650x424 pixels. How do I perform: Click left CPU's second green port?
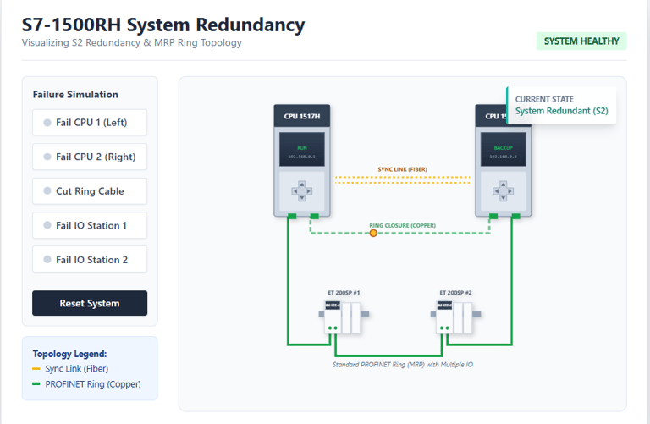(x=314, y=217)
